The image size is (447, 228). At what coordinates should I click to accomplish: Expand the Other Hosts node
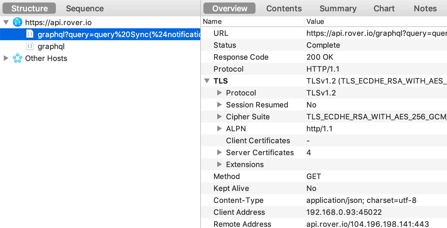[6, 58]
